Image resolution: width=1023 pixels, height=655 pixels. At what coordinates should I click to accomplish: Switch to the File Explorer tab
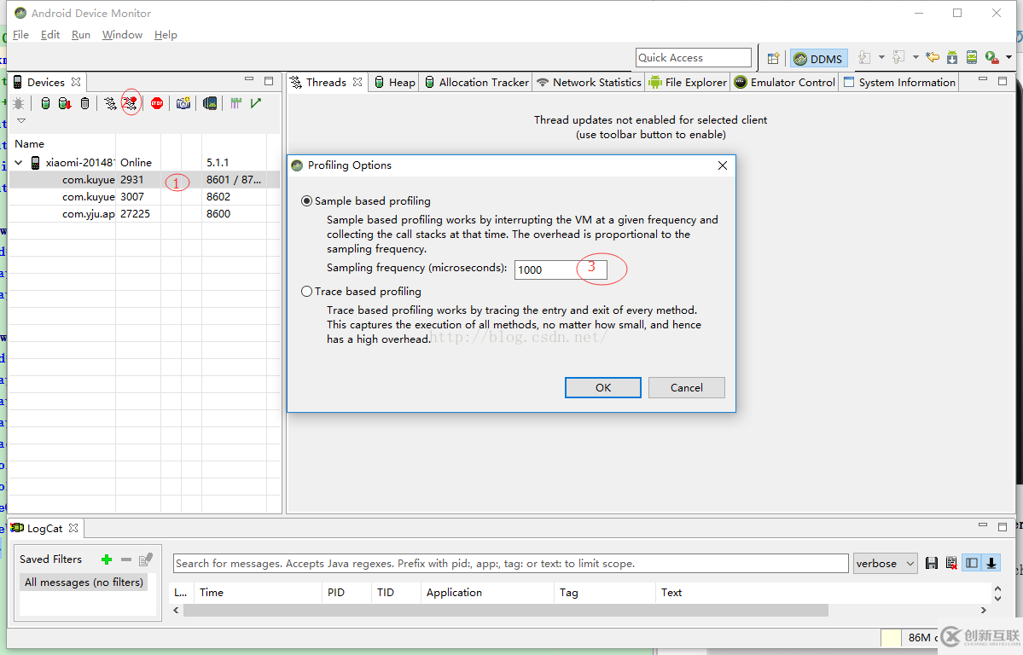point(688,82)
